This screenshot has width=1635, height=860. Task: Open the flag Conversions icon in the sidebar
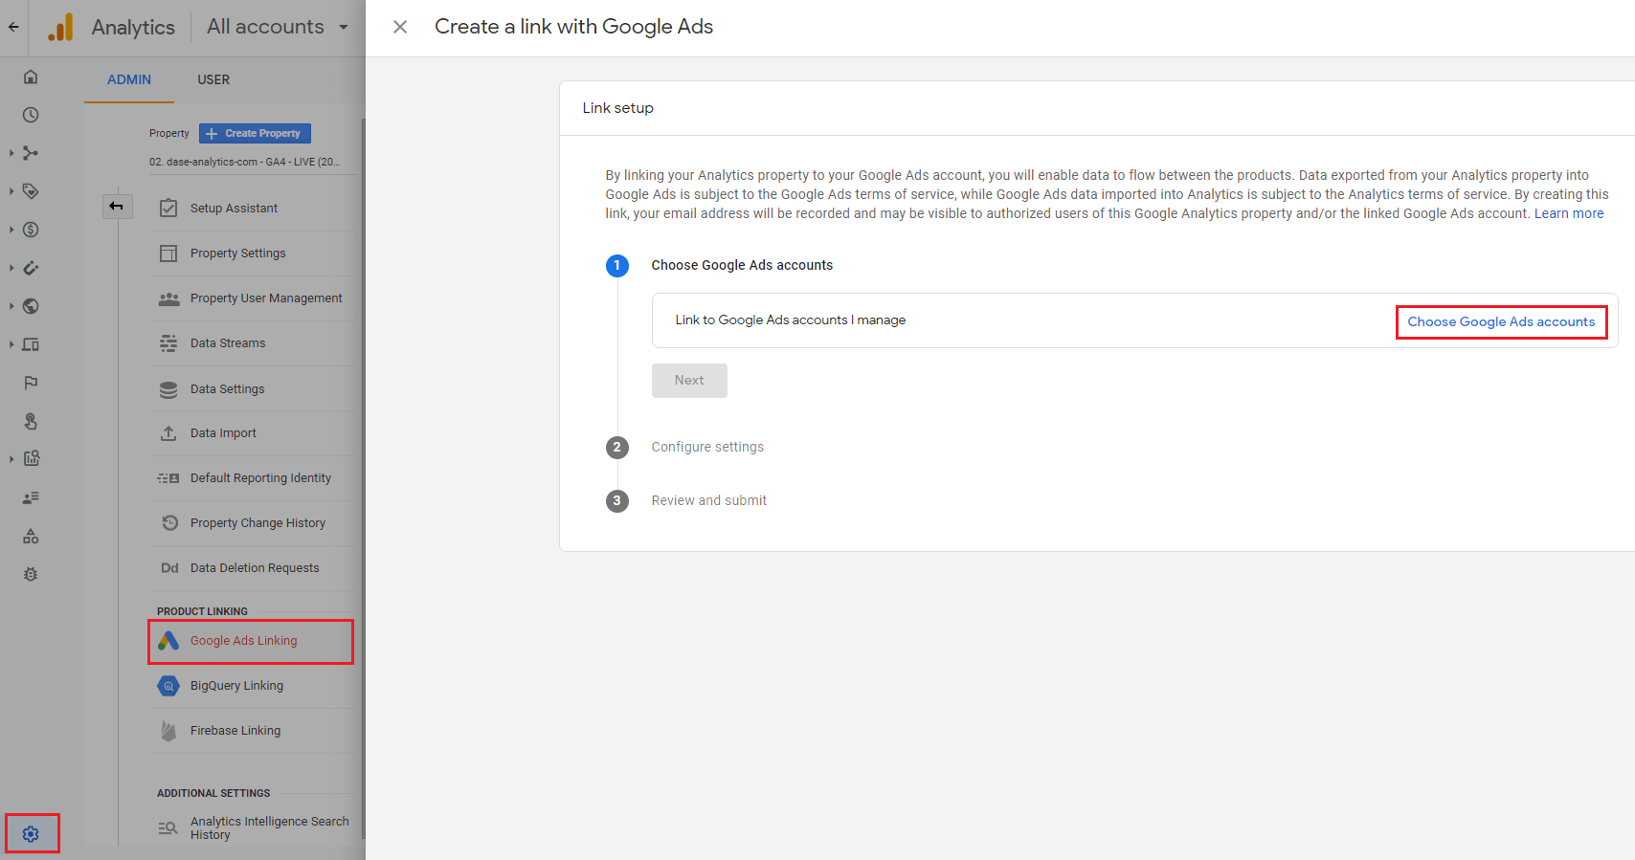point(31,383)
